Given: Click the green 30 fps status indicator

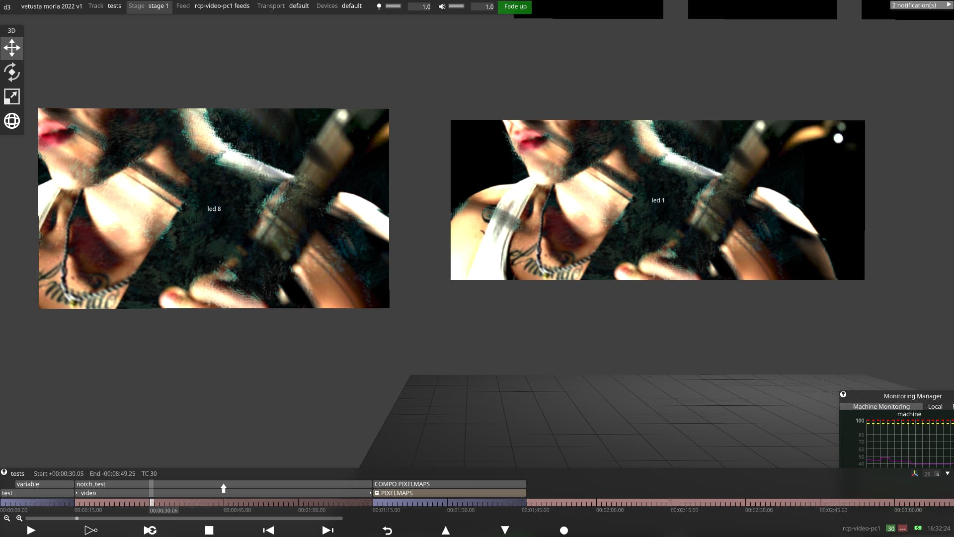Looking at the screenshot, I should (891, 529).
